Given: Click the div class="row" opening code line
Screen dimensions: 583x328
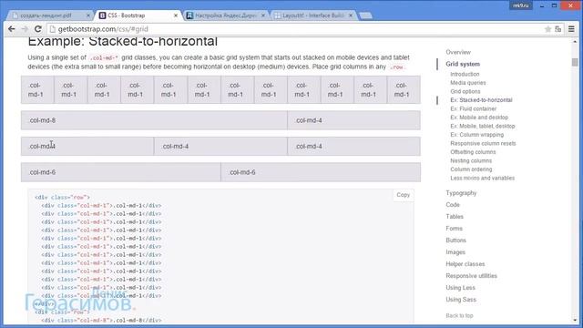Looking at the screenshot, I should point(62,198).
